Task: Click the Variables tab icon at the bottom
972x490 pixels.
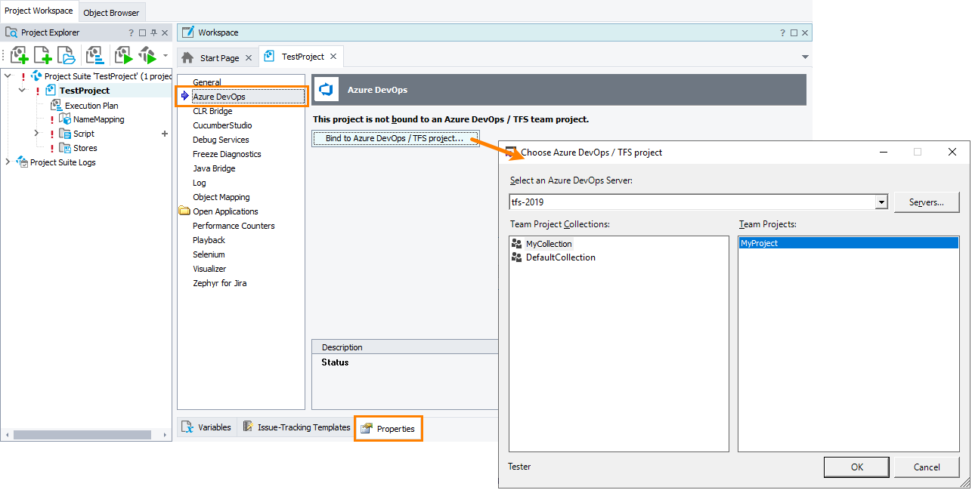Action: point(186,427)
